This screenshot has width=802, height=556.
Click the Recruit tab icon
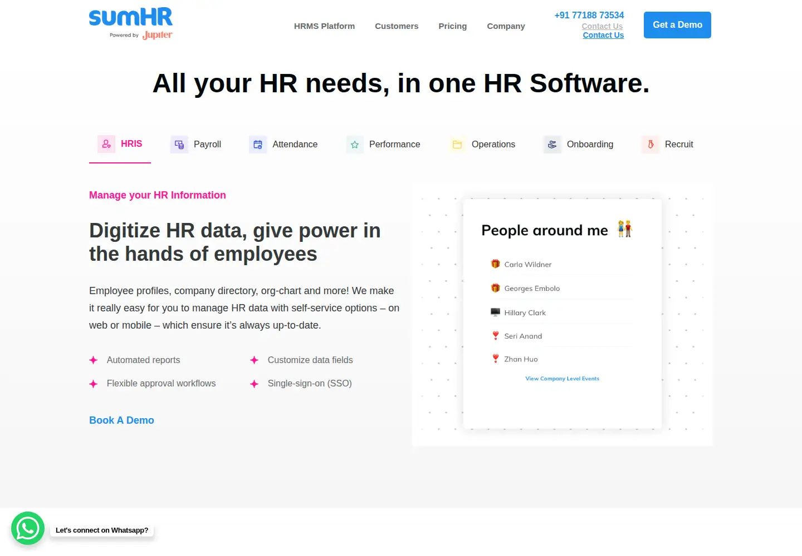[651, 145]
